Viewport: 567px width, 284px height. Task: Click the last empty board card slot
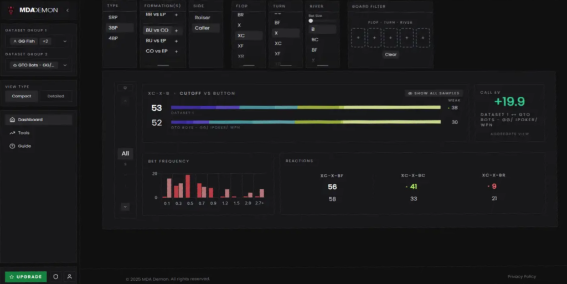[422, 38]
